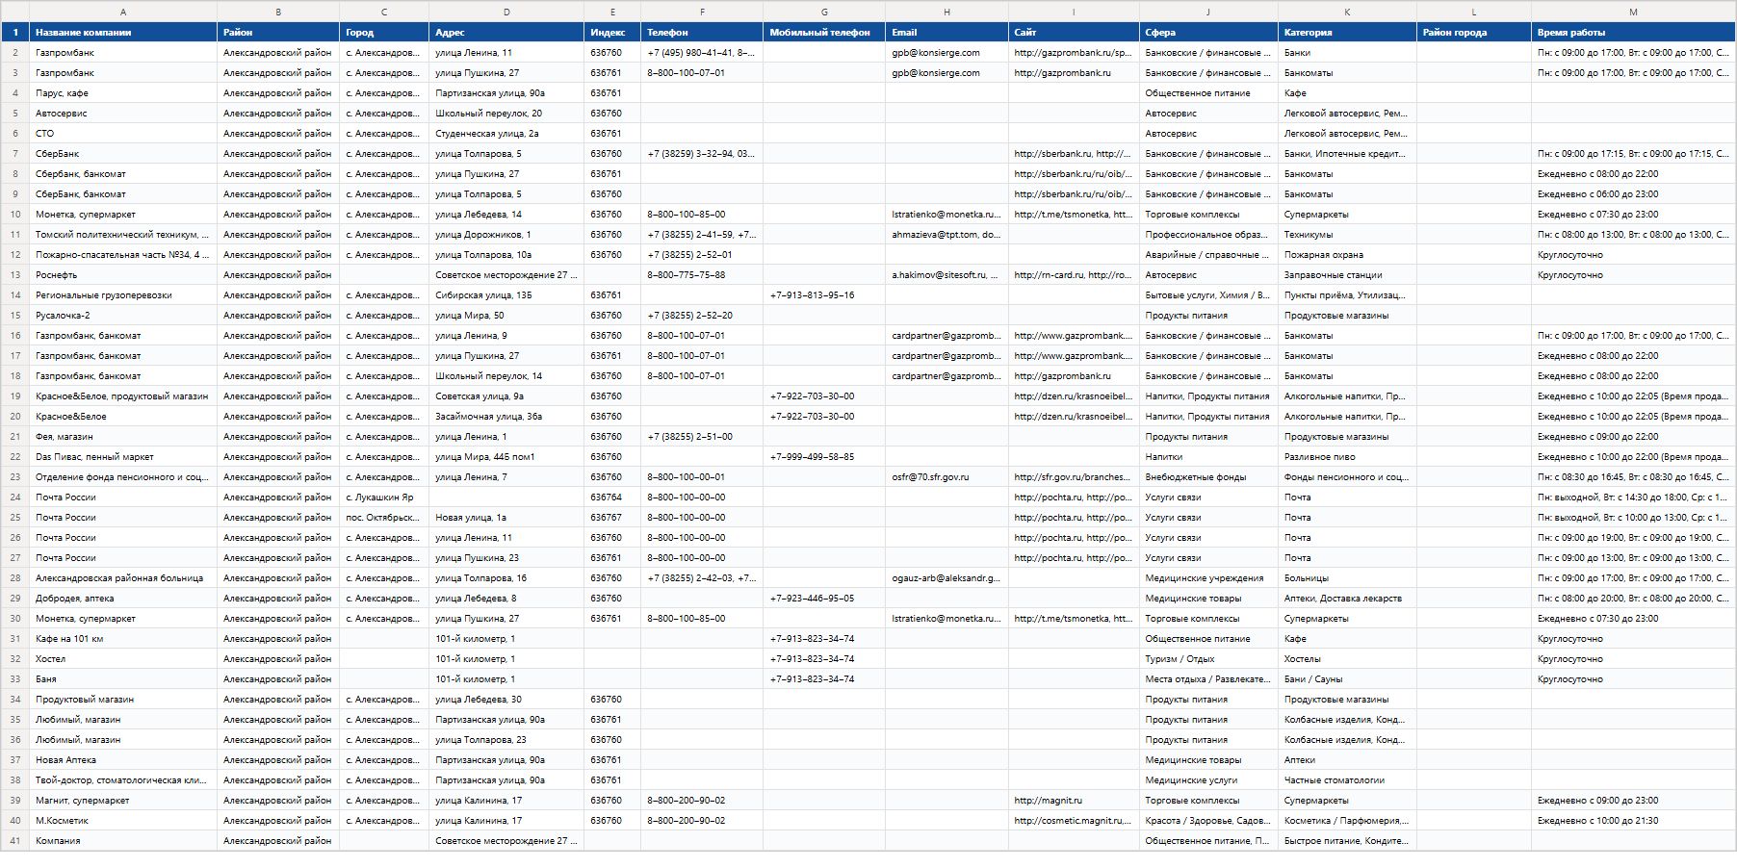Click row number 41 header

14,841
